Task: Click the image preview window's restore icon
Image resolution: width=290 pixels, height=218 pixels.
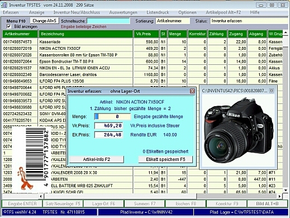Action: [x=272, y=91]
